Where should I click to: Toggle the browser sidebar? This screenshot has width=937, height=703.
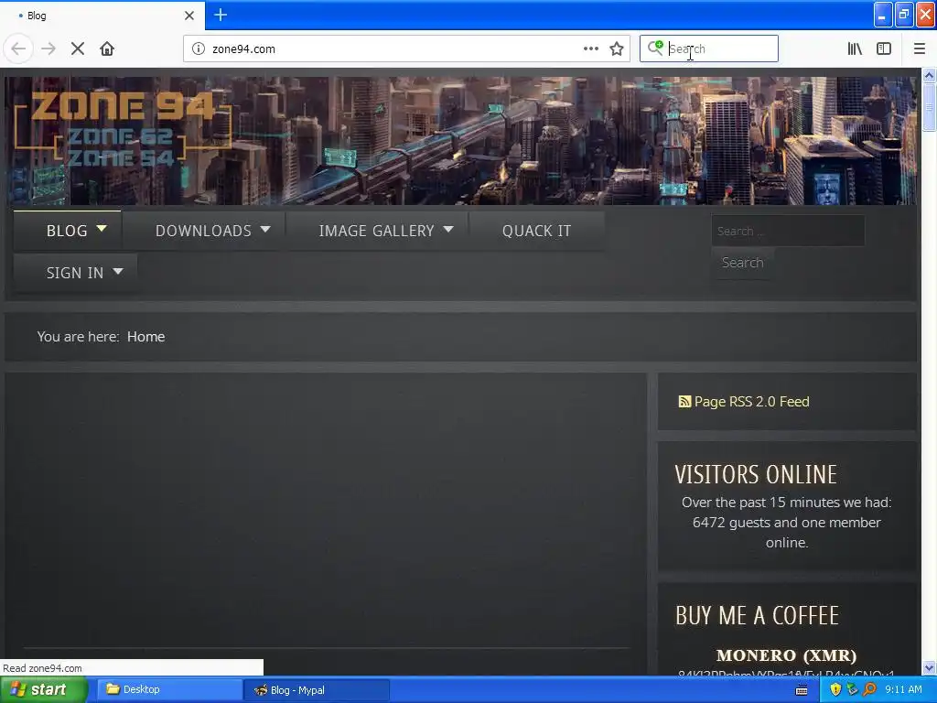pos(884,49)
